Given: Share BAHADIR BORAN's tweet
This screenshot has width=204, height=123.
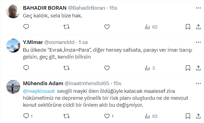Looking at the screenshot, I should pyautogui.click(x=198, y=27).
